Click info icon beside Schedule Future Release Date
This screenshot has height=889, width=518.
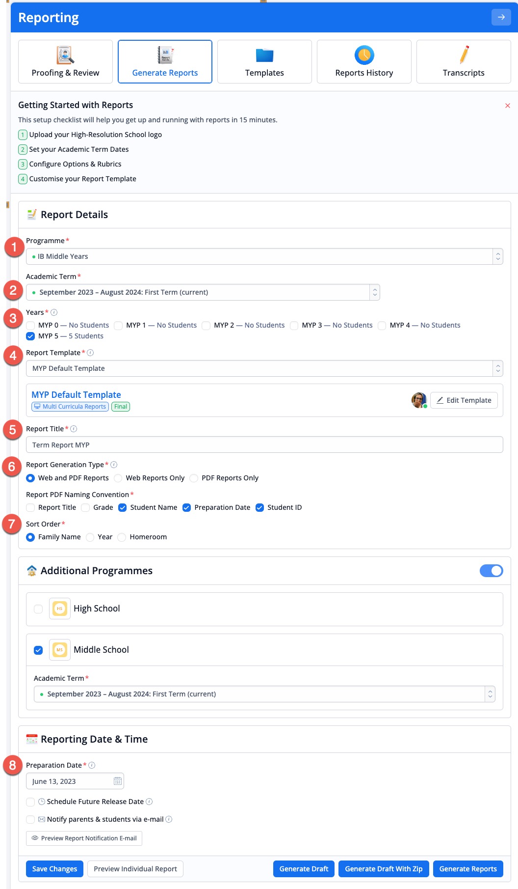coord(149,802)
